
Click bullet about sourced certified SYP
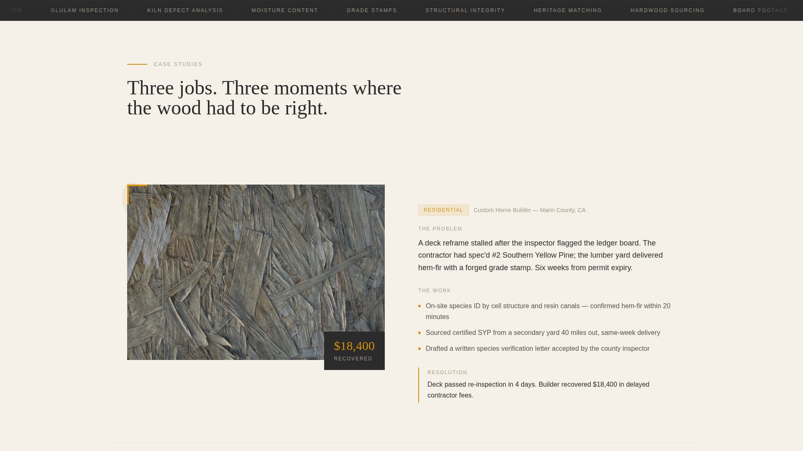[x=542, y=333]
